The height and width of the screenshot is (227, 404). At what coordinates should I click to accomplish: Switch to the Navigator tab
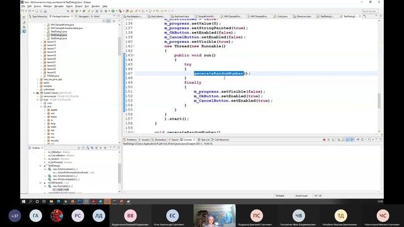pyautogui.click(x=82, y=16)
